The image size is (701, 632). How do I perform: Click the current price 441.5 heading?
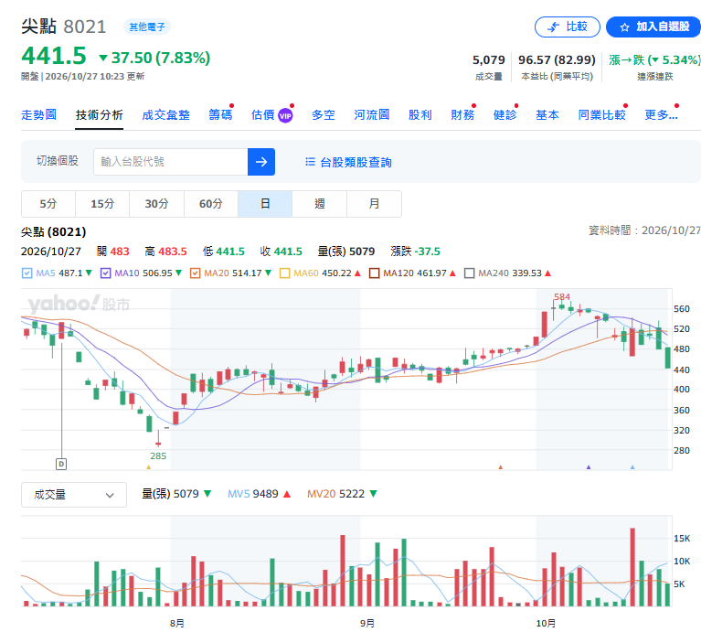(x=54, y=56)
